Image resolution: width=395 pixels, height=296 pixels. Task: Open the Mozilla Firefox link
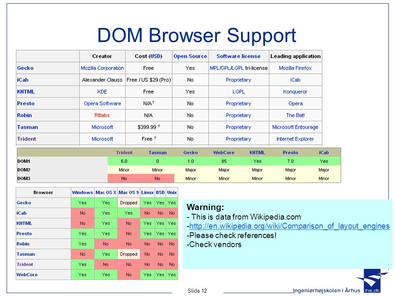pos(295,68)
